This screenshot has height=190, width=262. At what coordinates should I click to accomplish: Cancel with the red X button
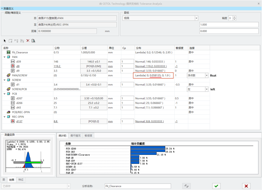[x=246, y=186]
